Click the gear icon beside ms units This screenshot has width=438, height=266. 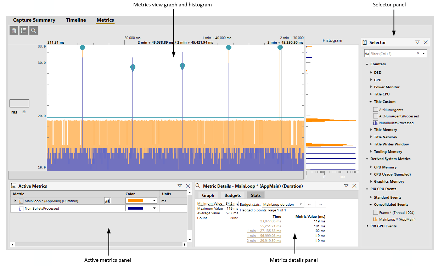(24, 112)
